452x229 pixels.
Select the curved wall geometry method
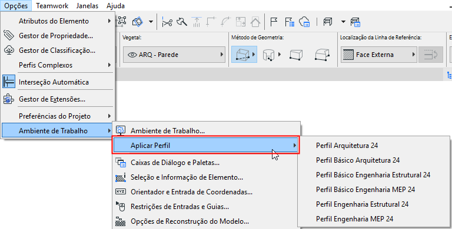pyautogui.click(x=268, y=55)
